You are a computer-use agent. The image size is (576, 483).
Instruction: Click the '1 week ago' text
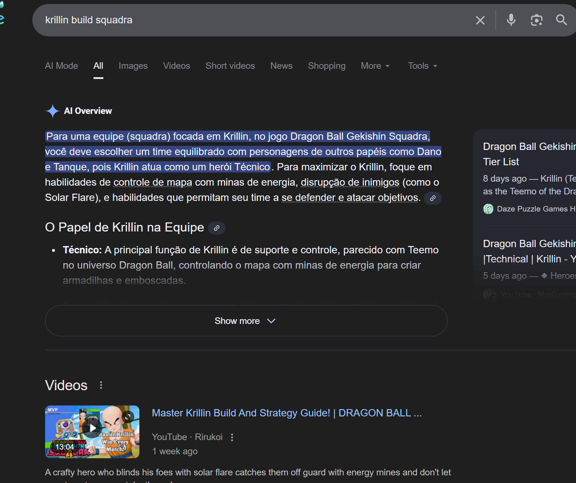175,451
